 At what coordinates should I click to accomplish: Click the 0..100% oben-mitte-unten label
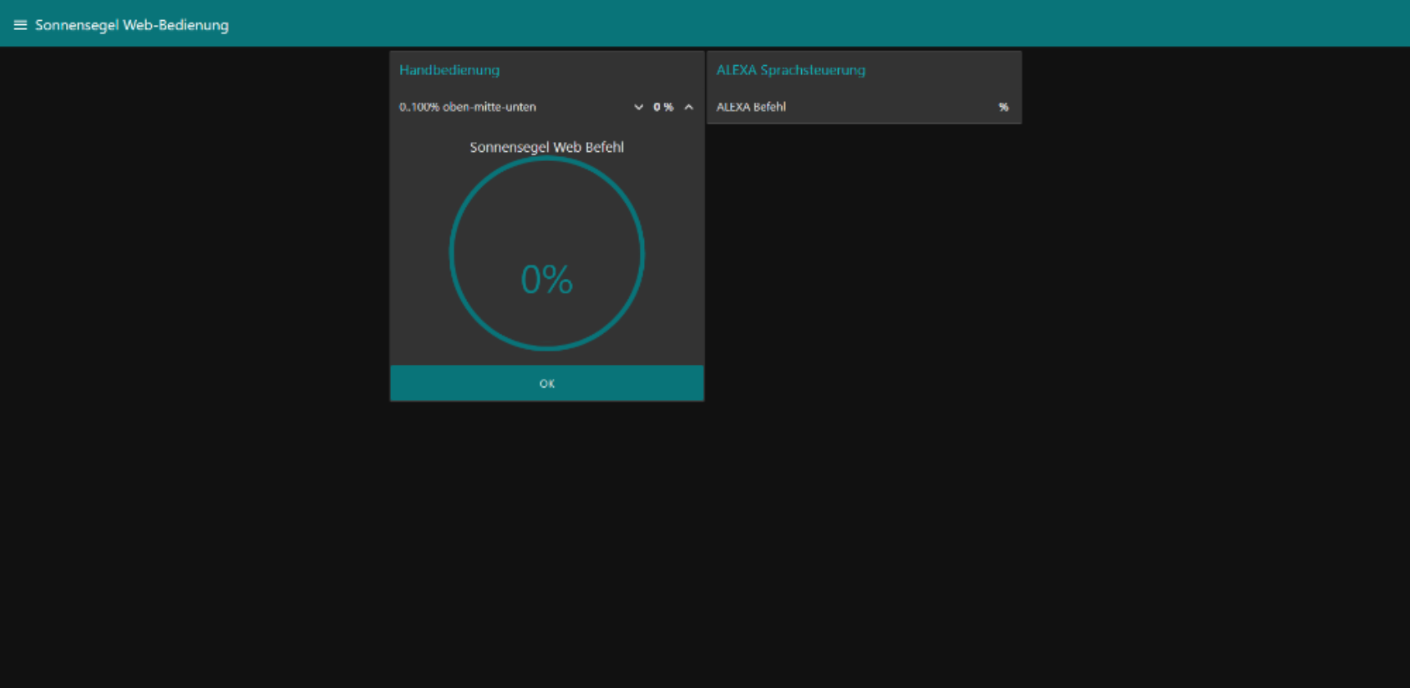(x=468, y=107)
